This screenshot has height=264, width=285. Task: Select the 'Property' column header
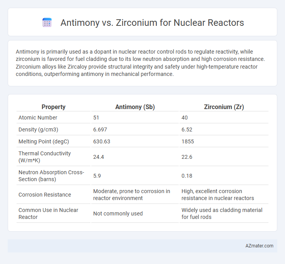pyautogui.click(x=54, y=107)
